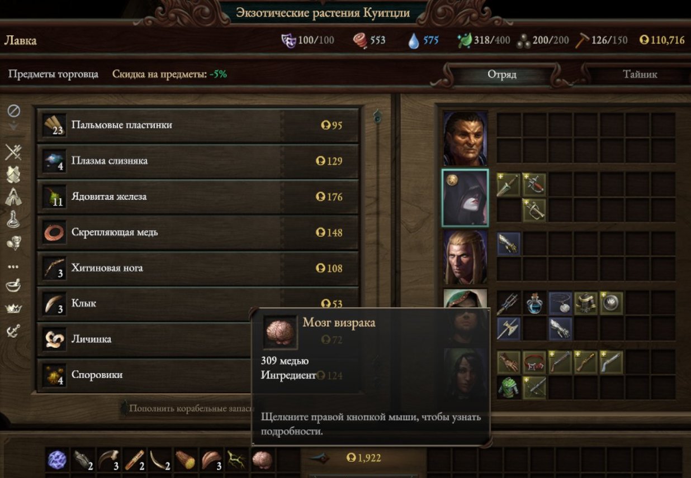Viewport: 691px width, 478px height.
Task: Pick the mortar ingredients filter icon
Action: click(x=13, y=286)
